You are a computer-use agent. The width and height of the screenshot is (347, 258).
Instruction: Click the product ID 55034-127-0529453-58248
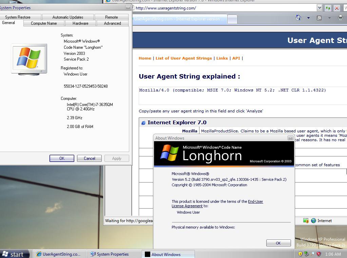click(85, 86)
